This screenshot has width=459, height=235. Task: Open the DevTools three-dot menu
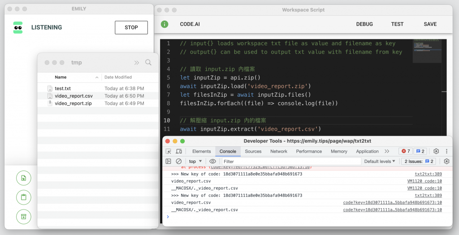click(447, 151)
